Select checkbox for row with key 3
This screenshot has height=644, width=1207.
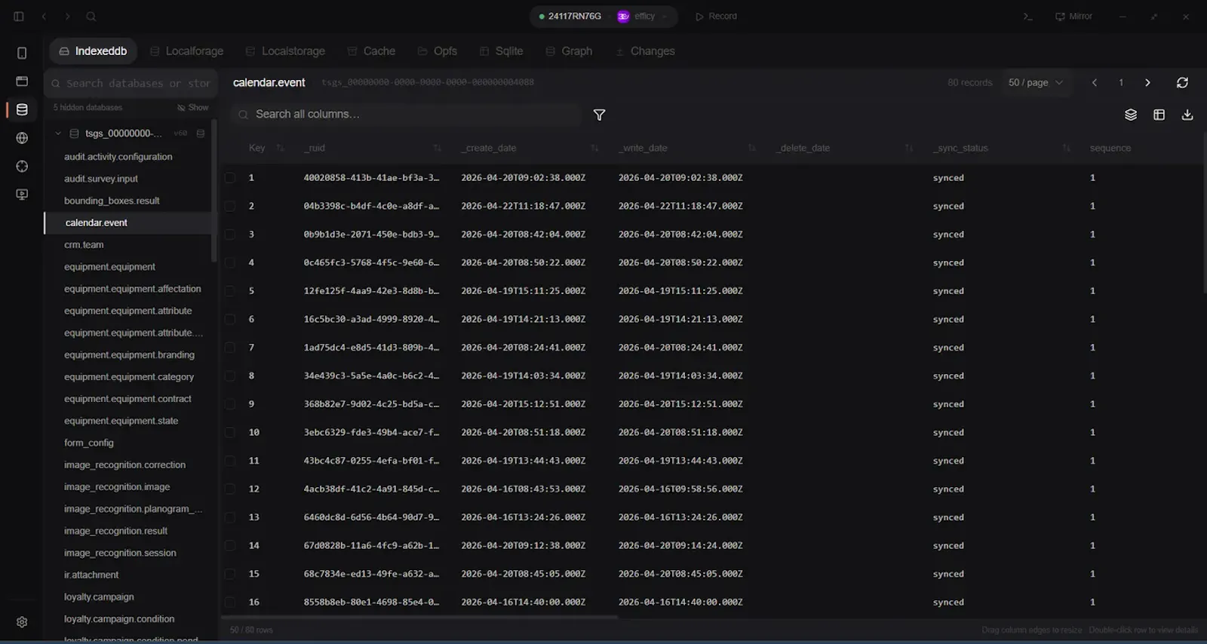point(230,235)
